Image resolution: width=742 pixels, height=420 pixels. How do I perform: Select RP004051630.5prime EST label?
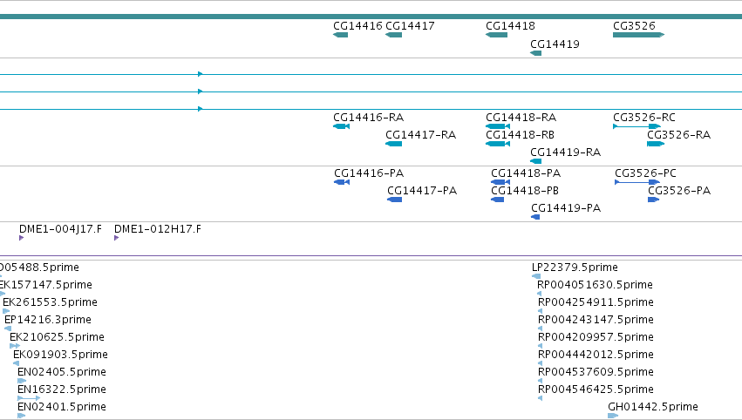(x=595, y=285)
